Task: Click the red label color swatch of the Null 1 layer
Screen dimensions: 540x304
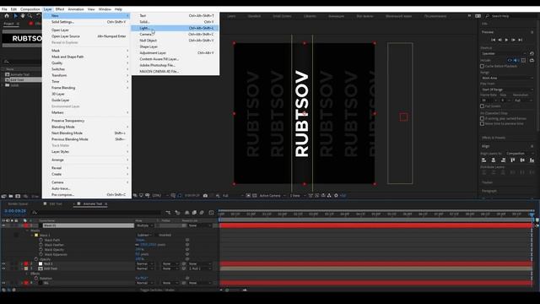Action: click(26, 263)
